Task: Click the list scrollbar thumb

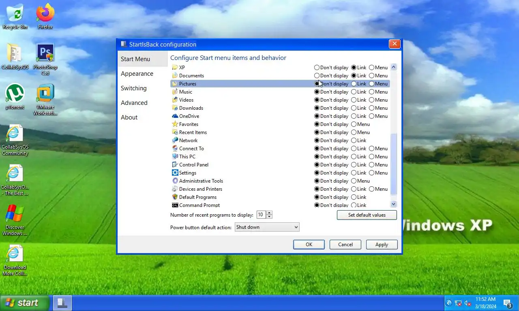Action: (394, 164)
